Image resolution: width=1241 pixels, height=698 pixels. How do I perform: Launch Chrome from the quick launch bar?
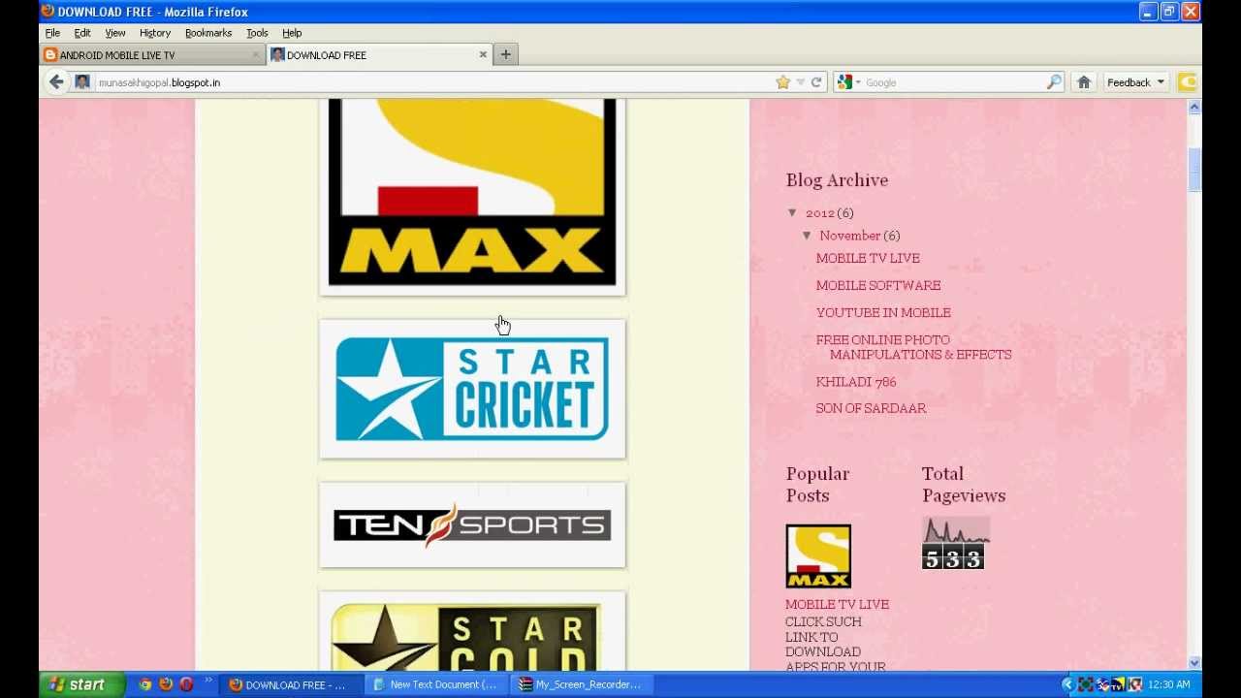[x=145, y=684]
